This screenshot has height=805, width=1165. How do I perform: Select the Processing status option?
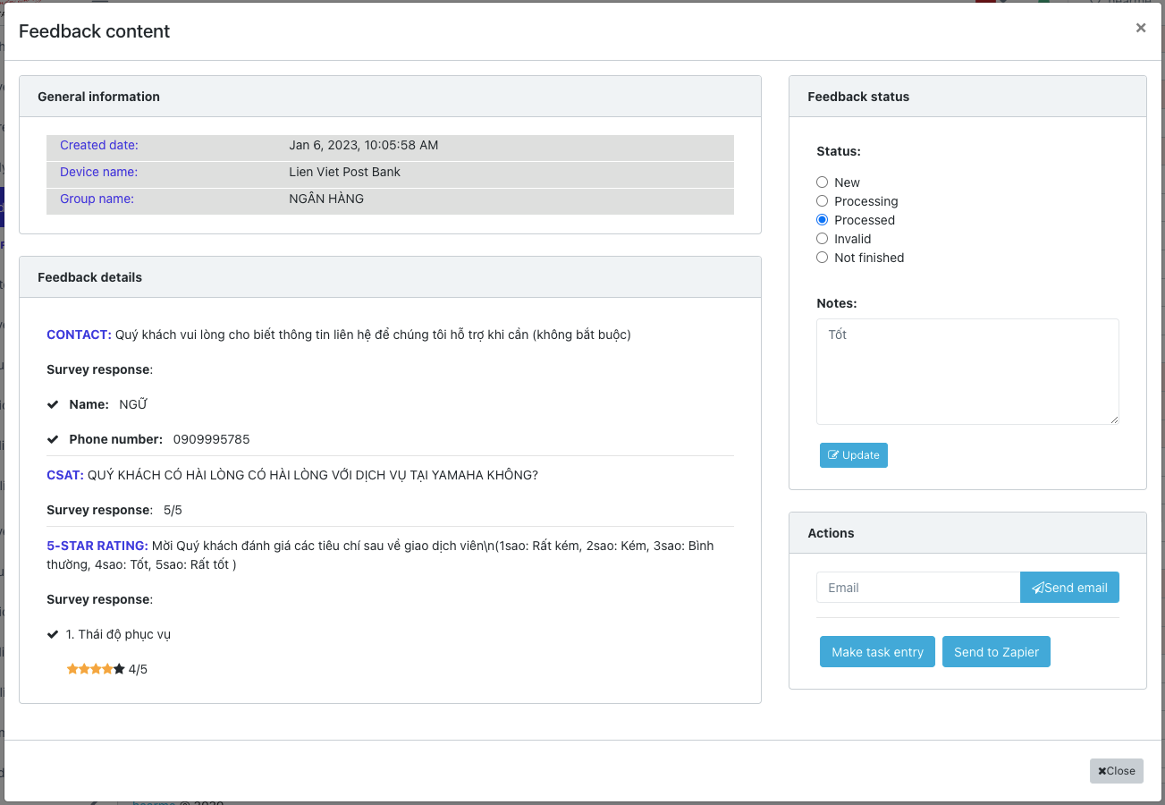click(x=823, y=201)
